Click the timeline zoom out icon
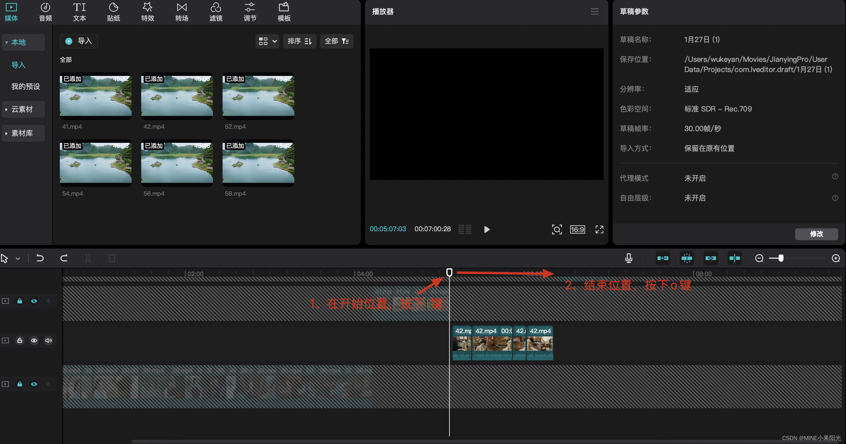The image size is (846, 444). (x=759, y=258)
